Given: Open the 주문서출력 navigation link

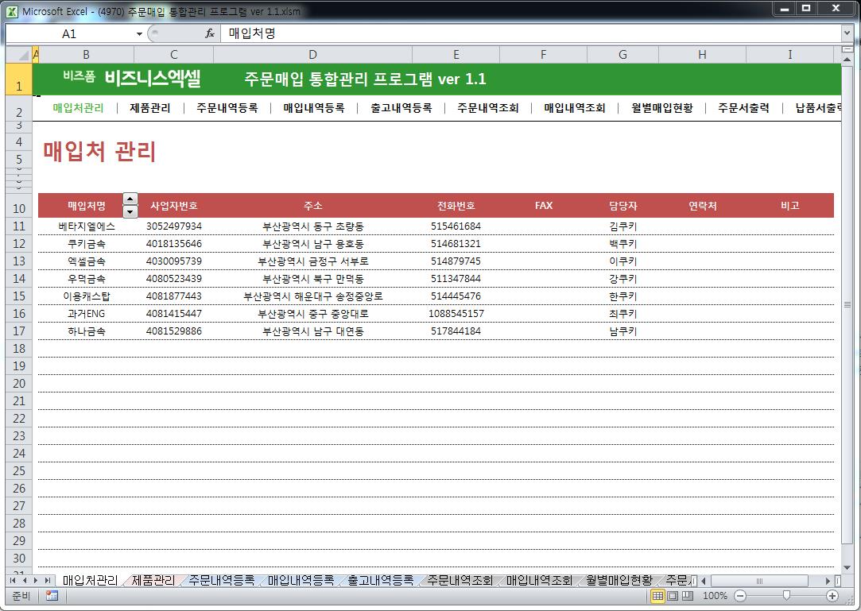Looking at the screenshot, I should point(743,107).
